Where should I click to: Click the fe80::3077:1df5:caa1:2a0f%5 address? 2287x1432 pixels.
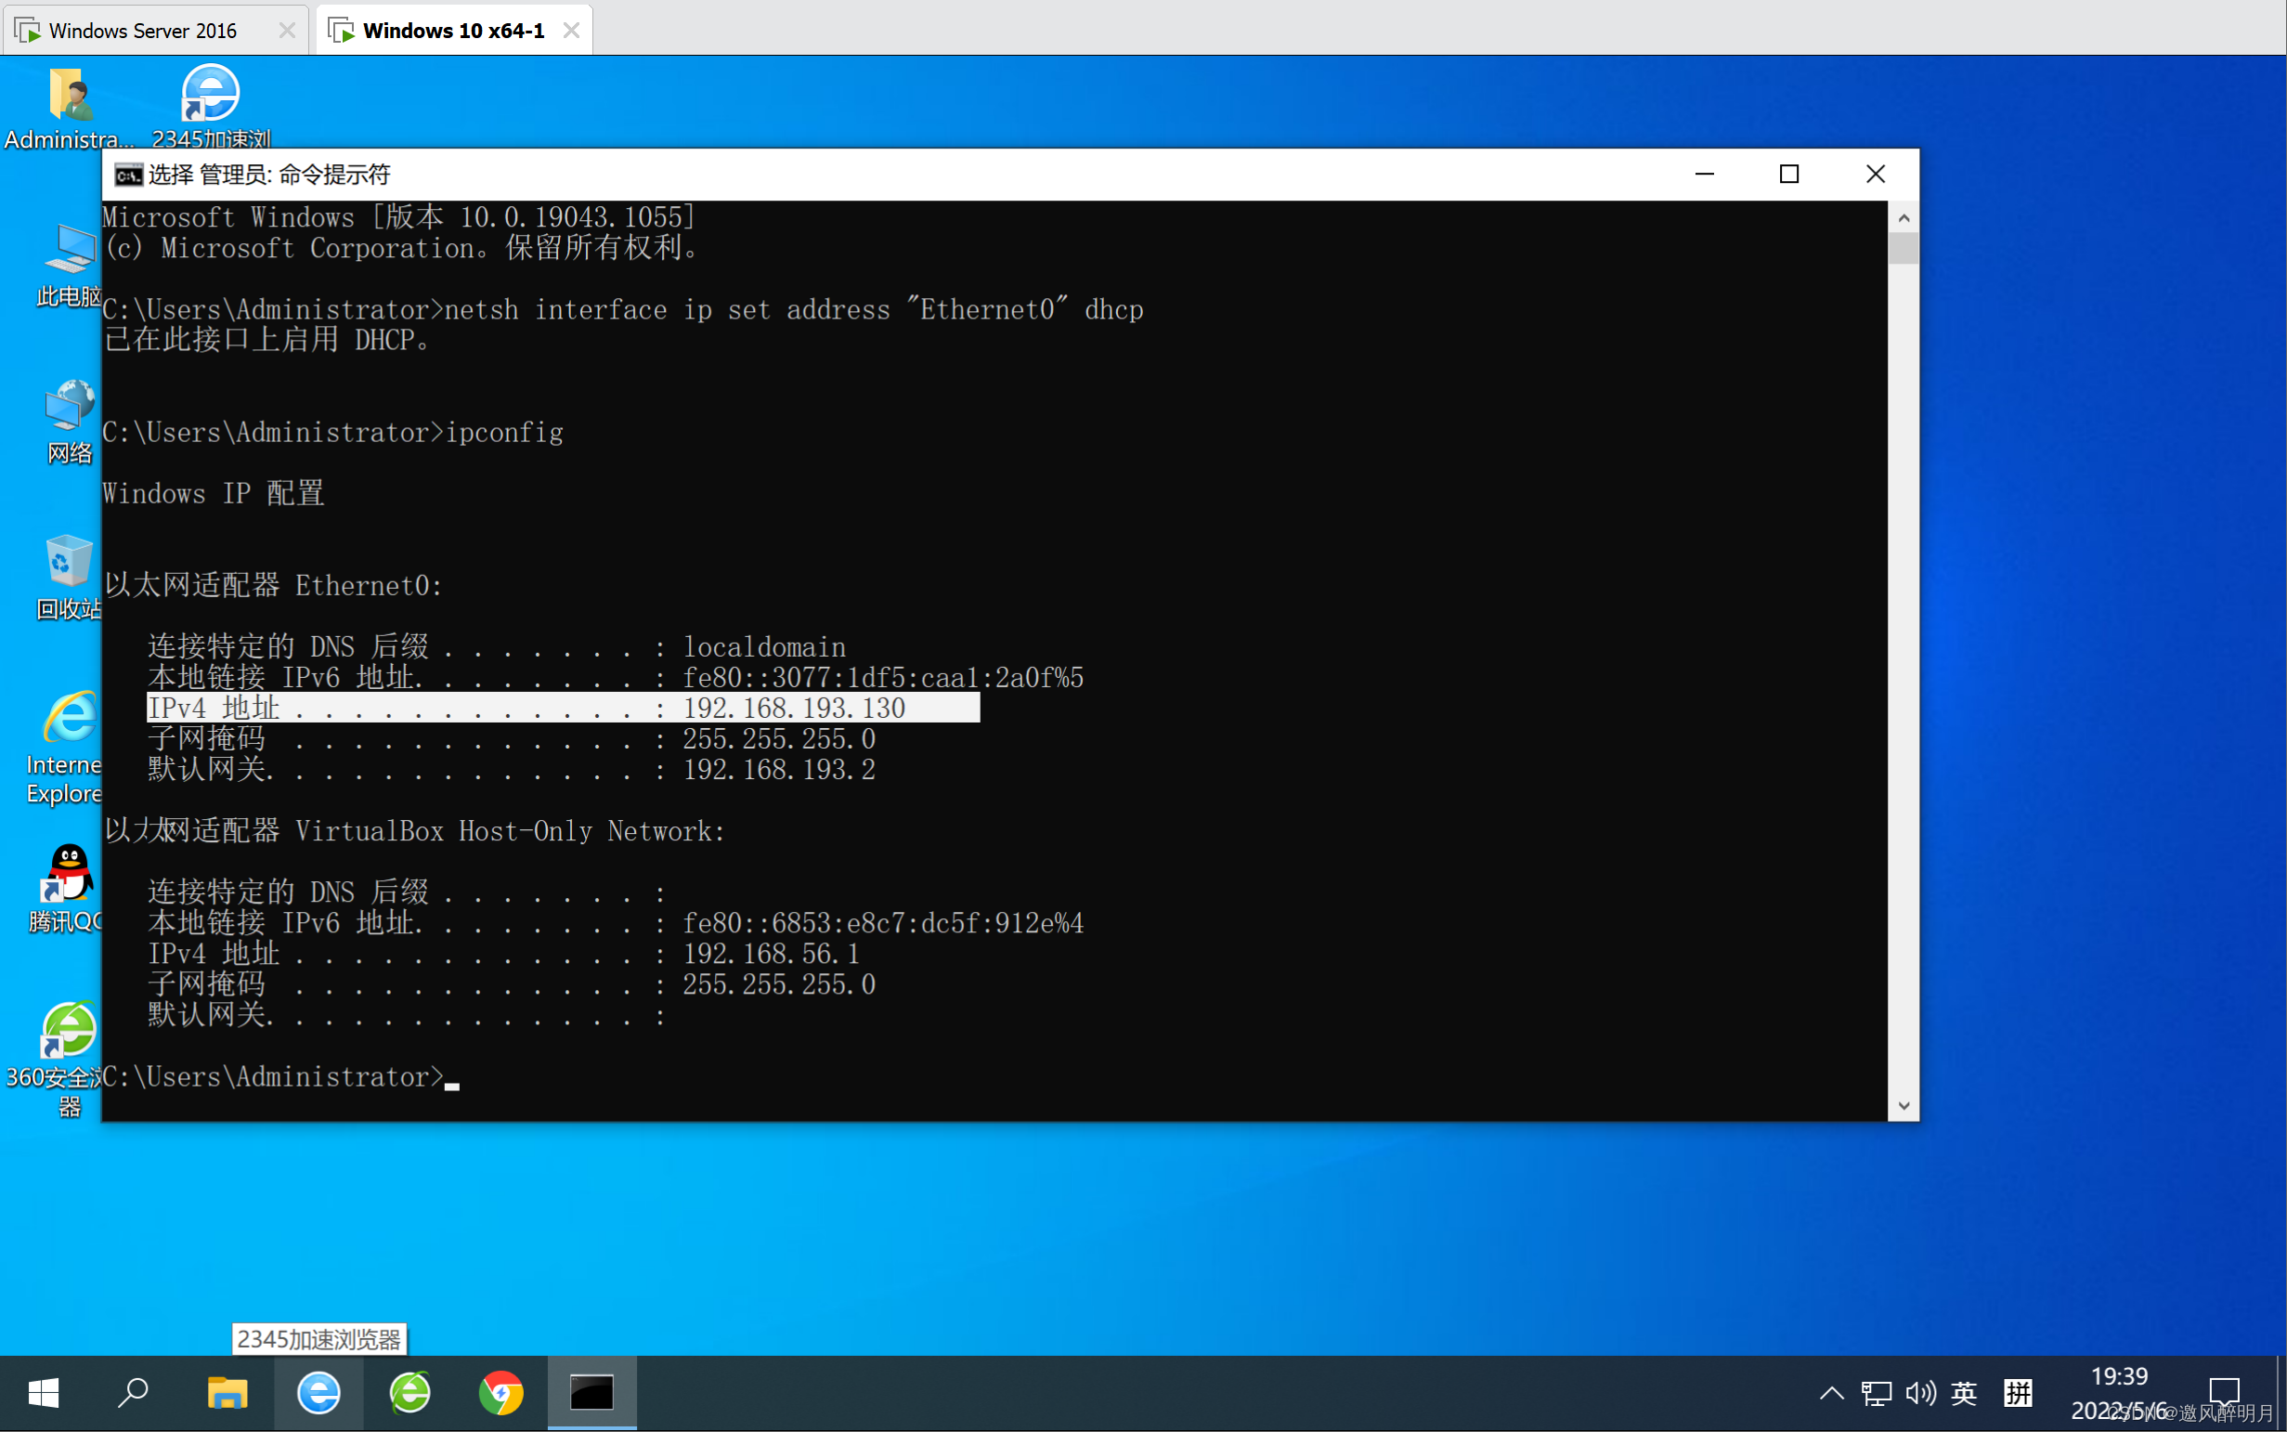(x=884, y=677)
